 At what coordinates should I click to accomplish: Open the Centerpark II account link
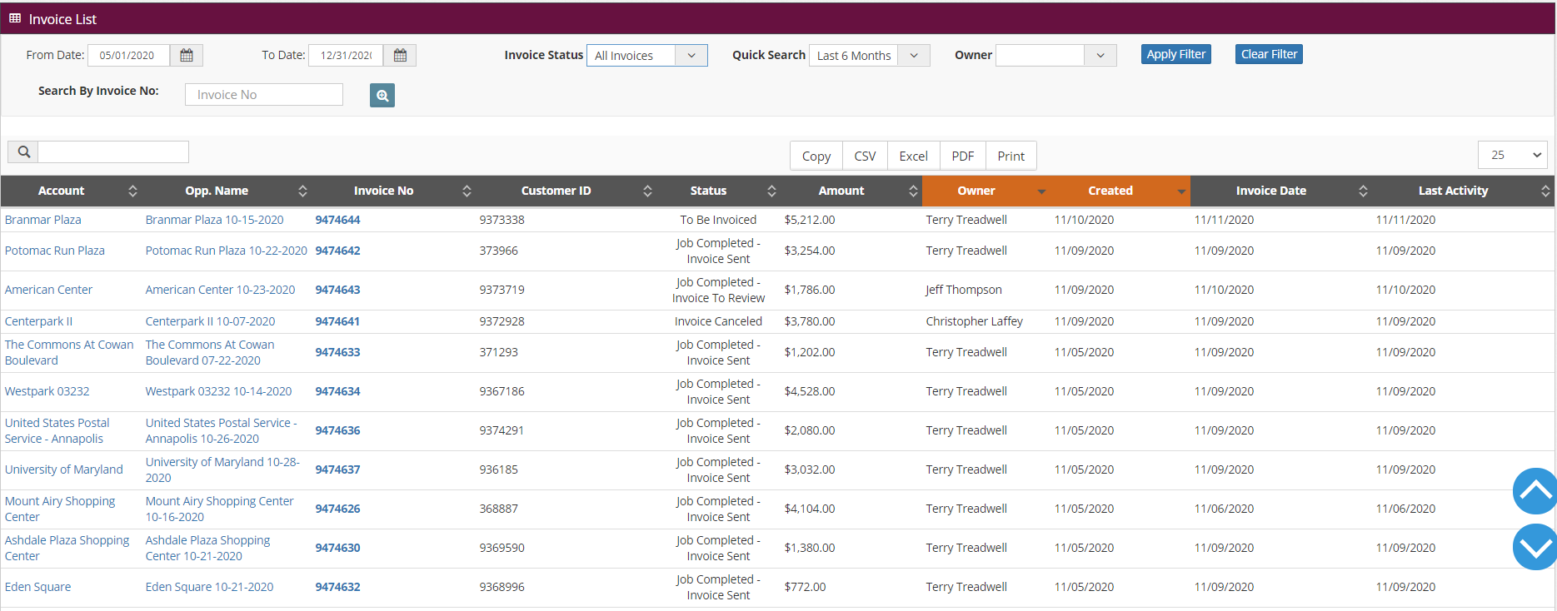click(x=38, y=321)
